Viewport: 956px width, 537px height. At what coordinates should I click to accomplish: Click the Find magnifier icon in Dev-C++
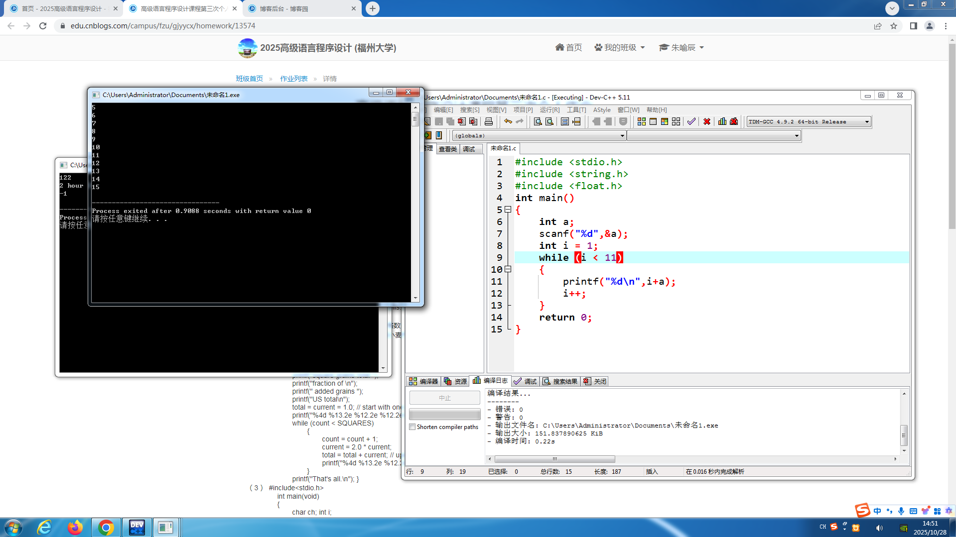[538, 121]
